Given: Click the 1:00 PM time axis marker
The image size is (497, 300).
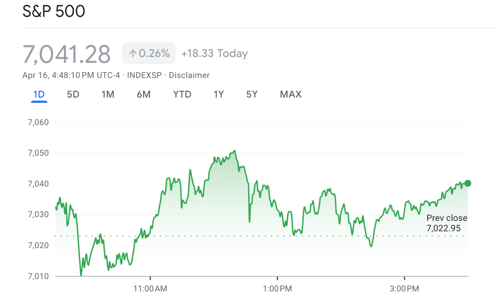Looking at the screenshot, I should pos(277,289).
